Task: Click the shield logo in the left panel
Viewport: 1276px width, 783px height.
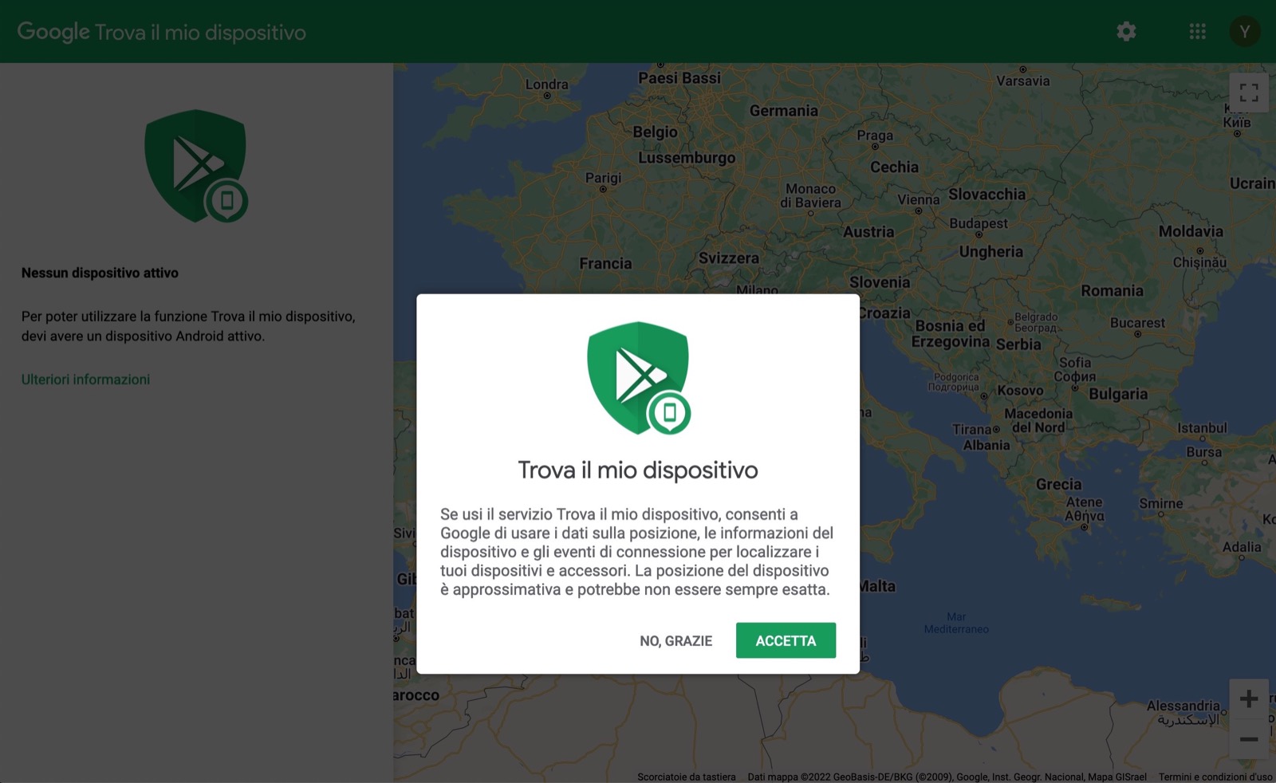Action: (195, 166)
